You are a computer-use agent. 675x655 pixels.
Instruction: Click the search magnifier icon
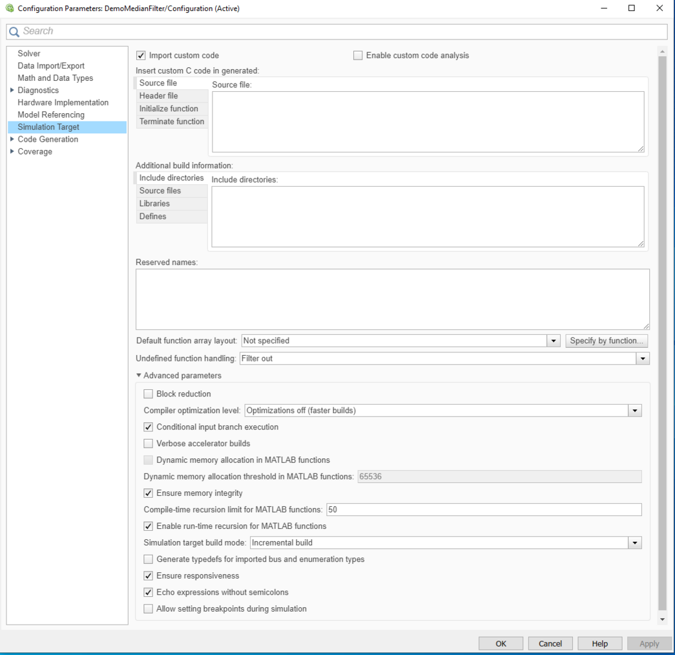coord(14,32)
